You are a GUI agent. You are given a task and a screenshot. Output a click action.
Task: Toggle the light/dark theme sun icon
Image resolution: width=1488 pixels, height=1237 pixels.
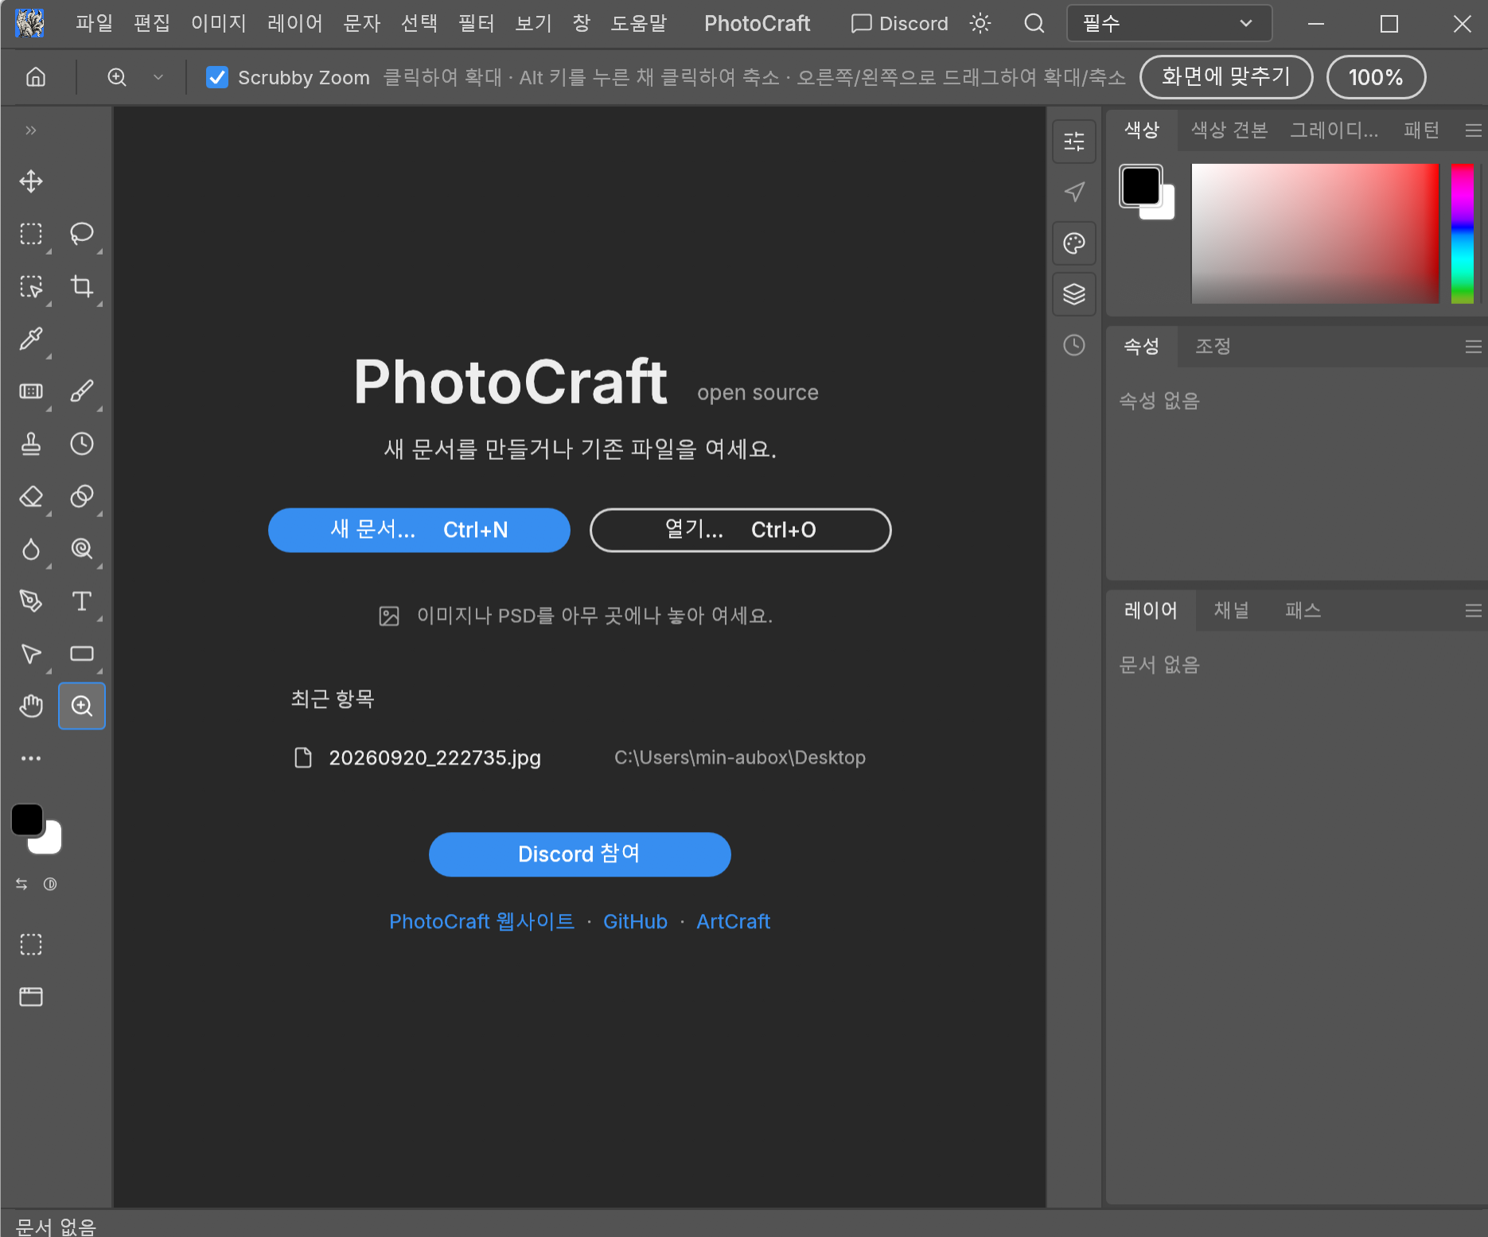click(x=980, y=23)
